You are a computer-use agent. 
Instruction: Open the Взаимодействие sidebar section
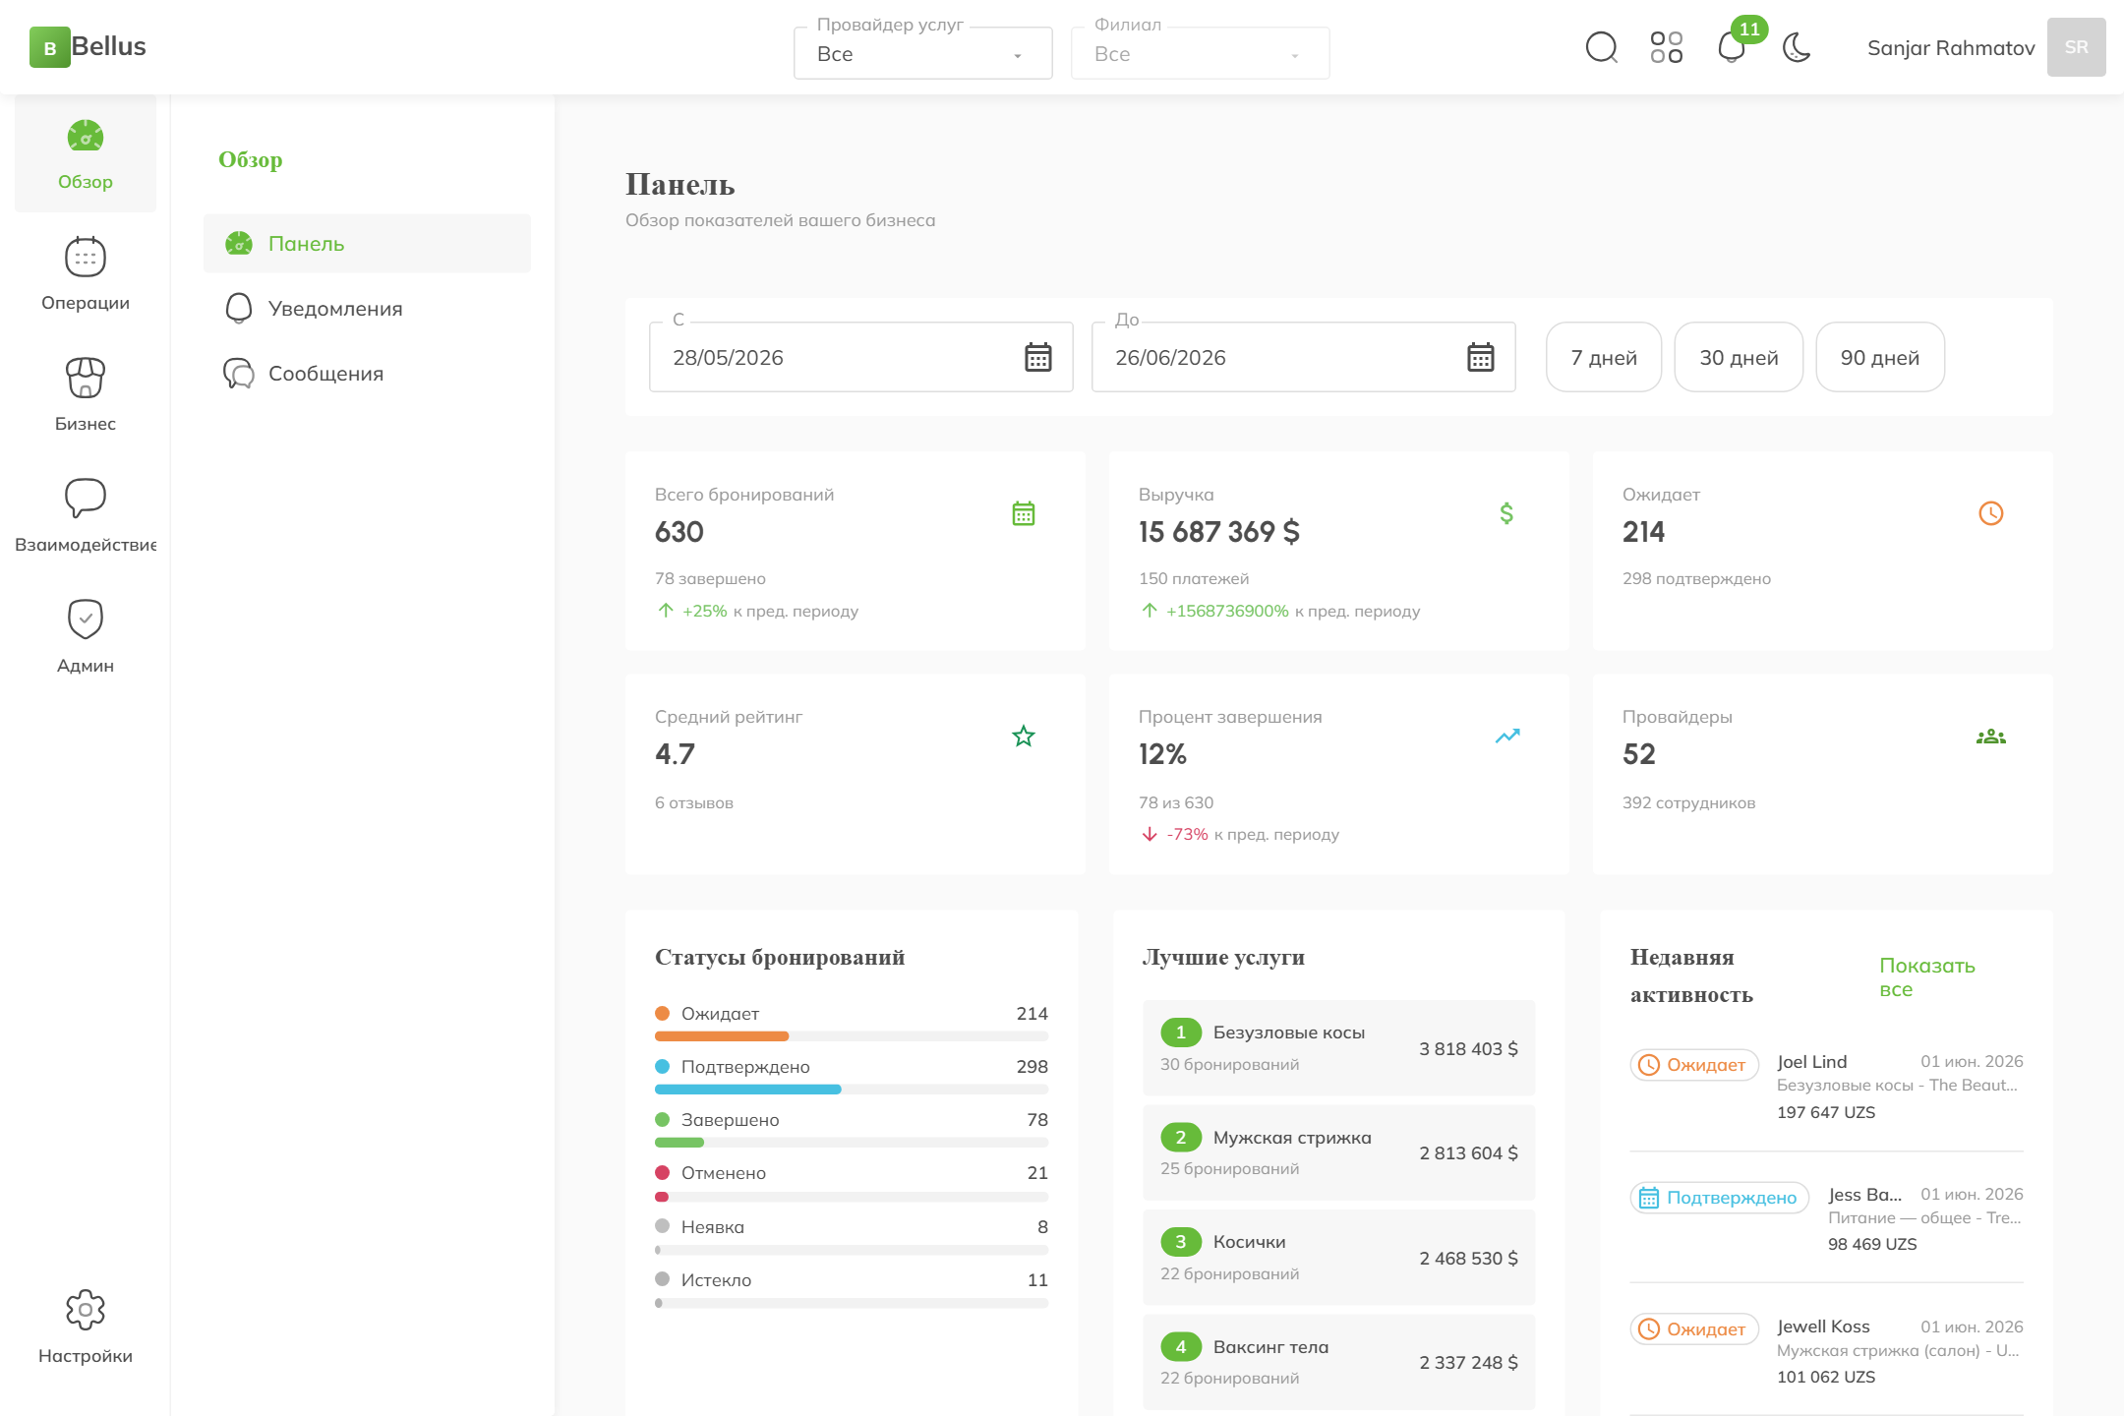coord(86,516)
